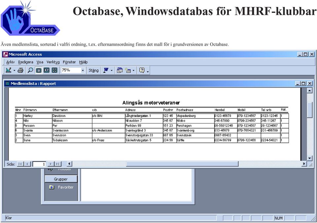The height and width of the screenshot is (223, 317).
Task: Switch to one-page preview
Action: [38, 70]
